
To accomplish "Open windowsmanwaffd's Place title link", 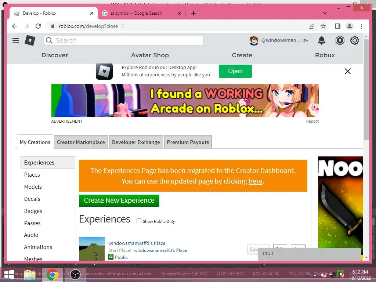I will pyautogui.click(x=137, y=243).
